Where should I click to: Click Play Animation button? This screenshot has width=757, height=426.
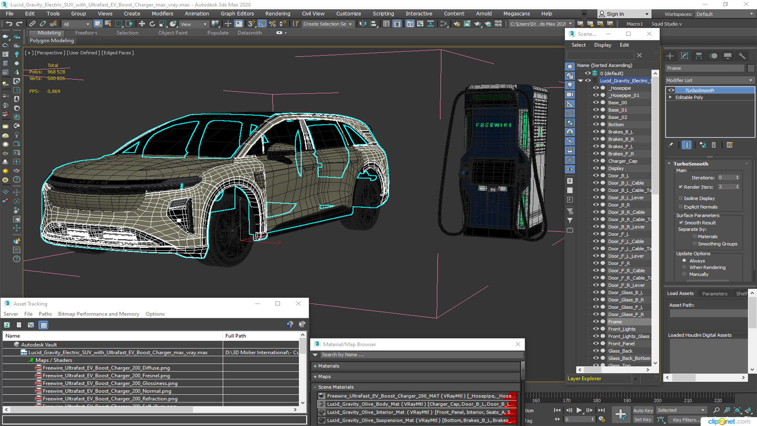click(x=579, y=410)
